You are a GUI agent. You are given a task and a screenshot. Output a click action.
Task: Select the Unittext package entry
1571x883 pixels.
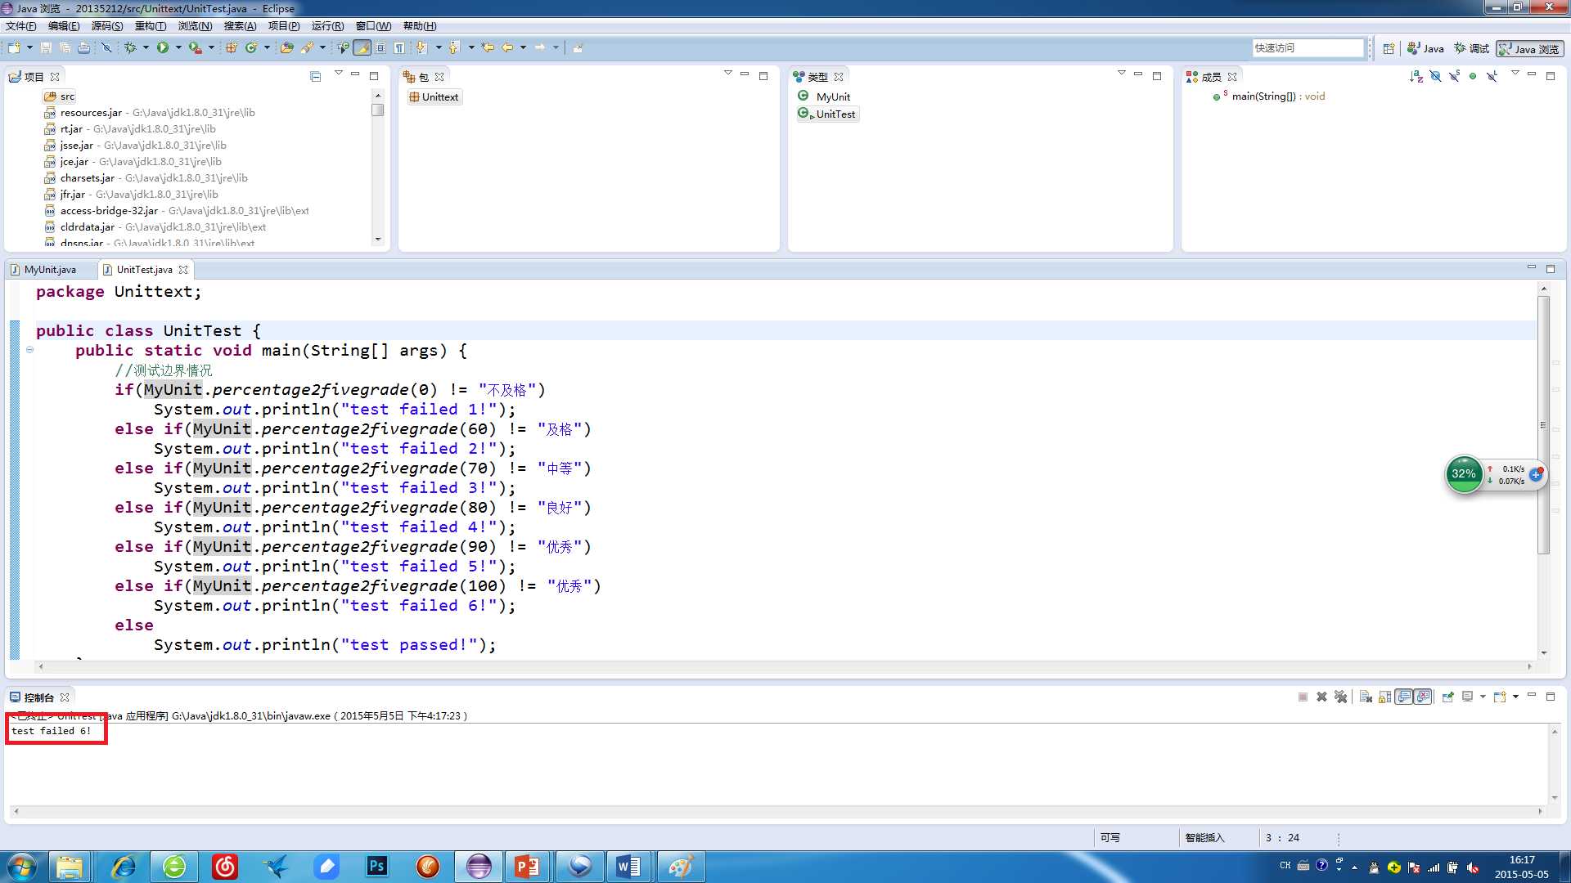(x=434, y=97)
